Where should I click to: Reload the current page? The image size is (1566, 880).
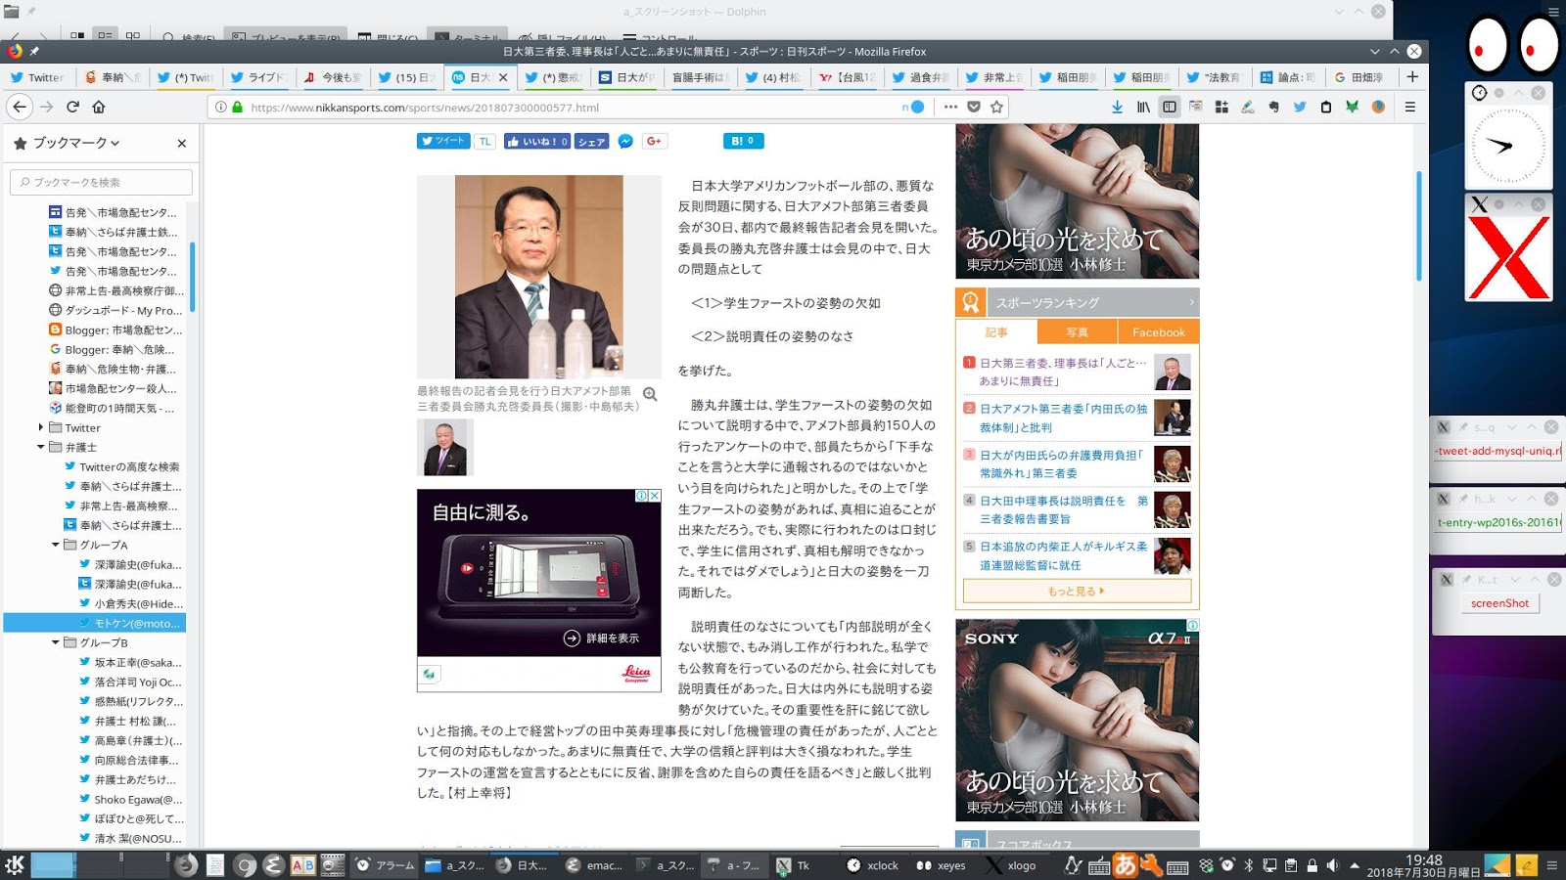click(x=72, y=107)
